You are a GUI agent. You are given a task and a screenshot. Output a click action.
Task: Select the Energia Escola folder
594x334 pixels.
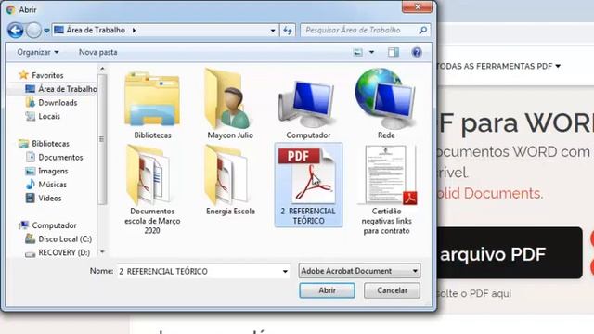(230, 181)
